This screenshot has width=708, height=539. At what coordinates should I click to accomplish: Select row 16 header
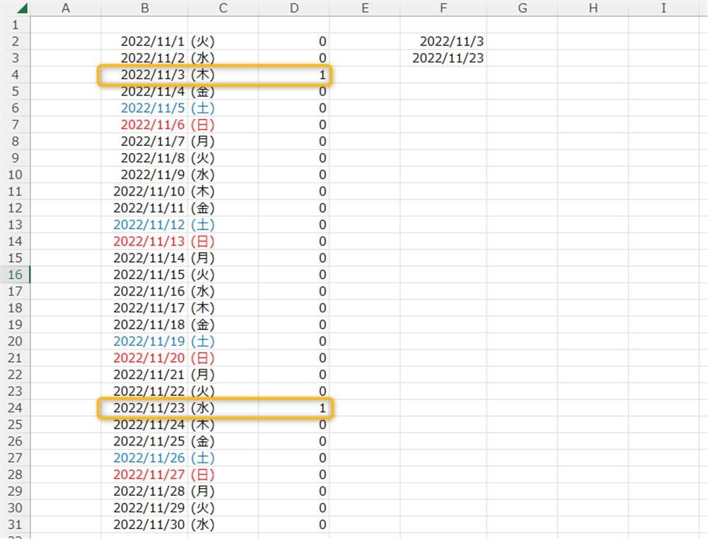15,274
